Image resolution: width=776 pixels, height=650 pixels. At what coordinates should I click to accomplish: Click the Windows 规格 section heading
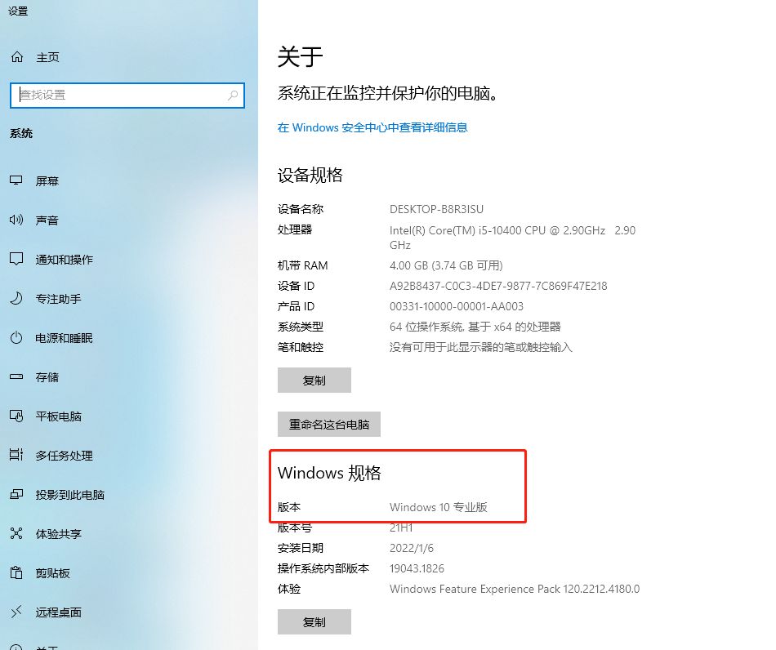(x=329, y=473)
